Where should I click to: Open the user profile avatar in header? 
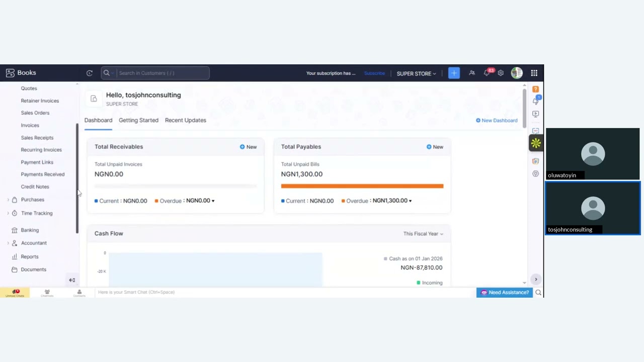[x=517, y=73]
